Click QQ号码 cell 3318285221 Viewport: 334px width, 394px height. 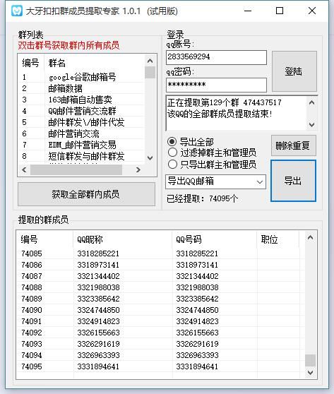click(197, 253)
